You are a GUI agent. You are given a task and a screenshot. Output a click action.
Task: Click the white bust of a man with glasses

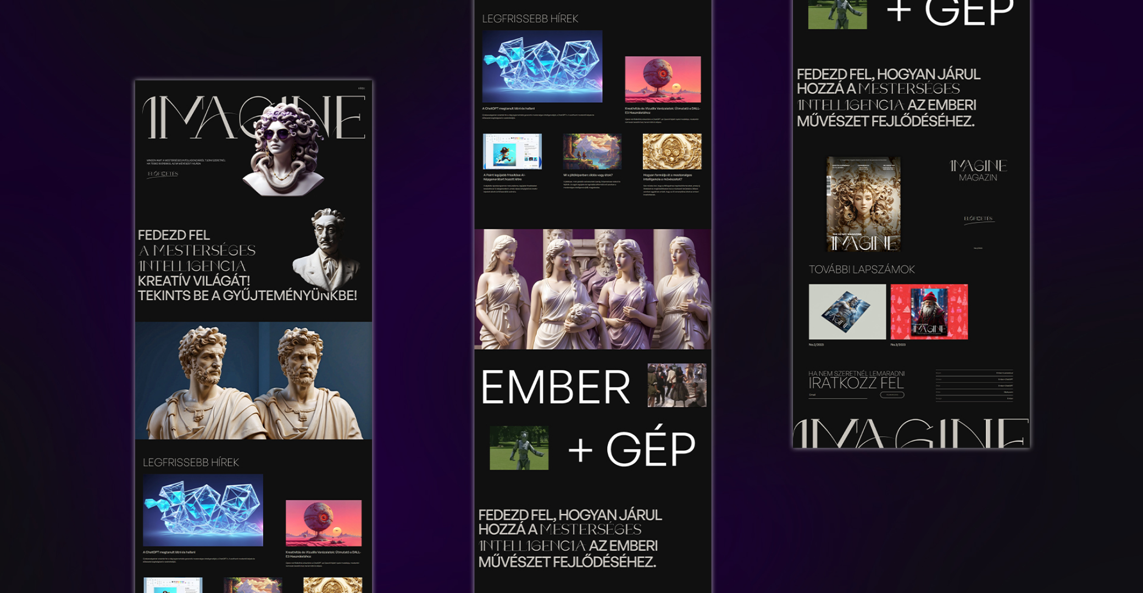(x=326, y=250)
